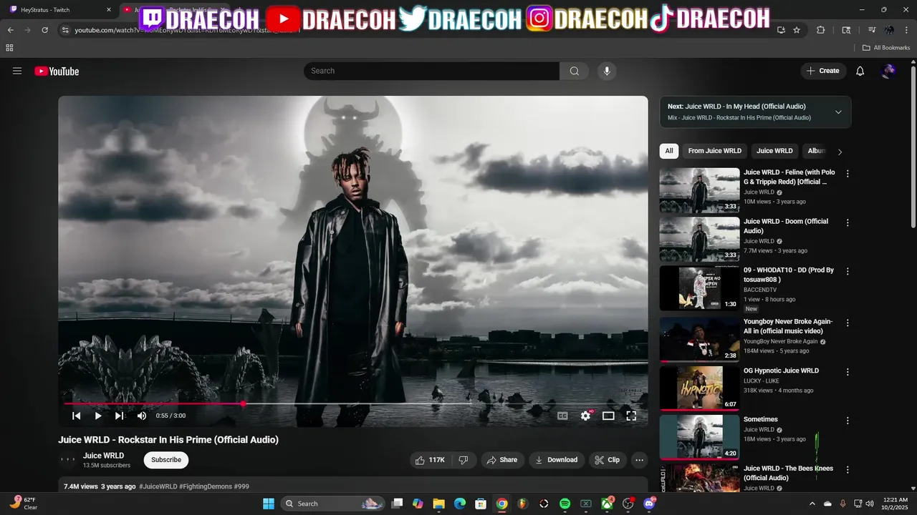The width and height of the screenshot is (917, 515).
Task: Open options menu for Sometimes video
Action: click(848, 421)
